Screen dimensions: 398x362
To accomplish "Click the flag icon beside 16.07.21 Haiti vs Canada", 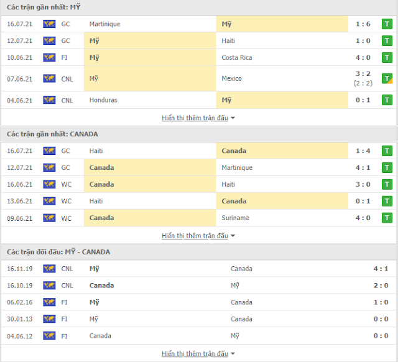I will click(49, 151).
